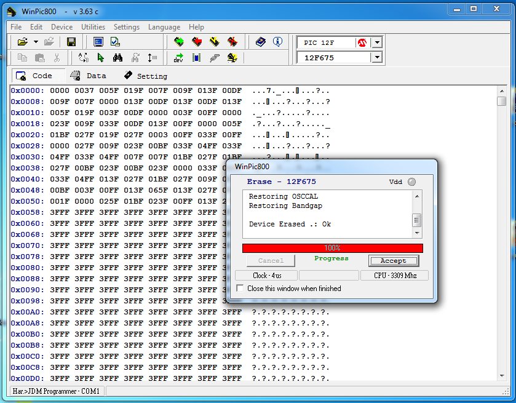Click the 'Restoring Bandgap' log line

(x=285, y=205)
